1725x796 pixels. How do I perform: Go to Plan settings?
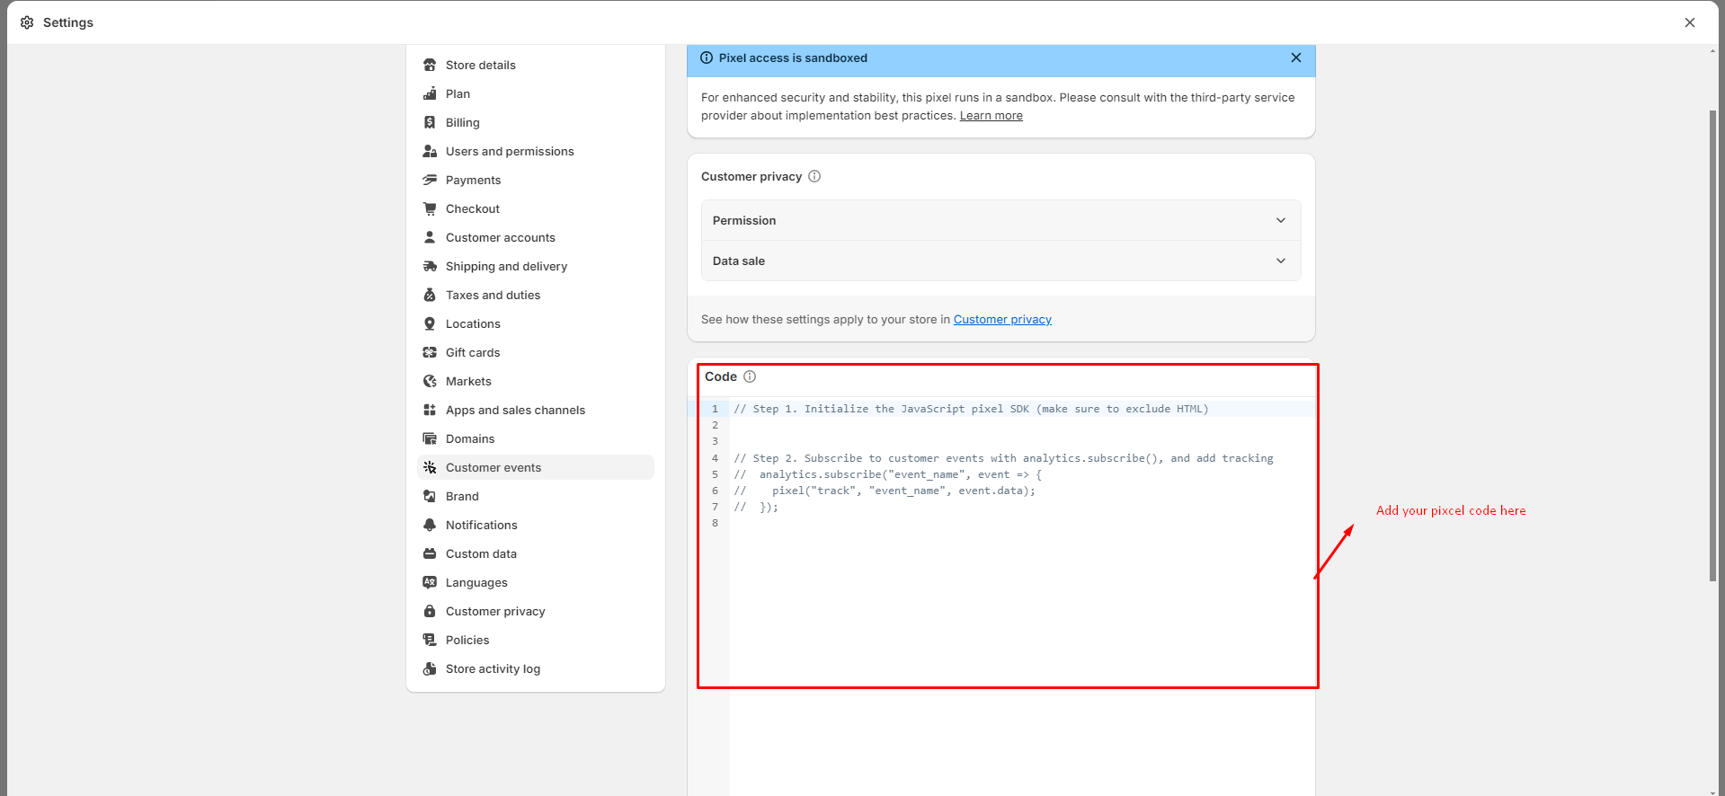(536, 93)
